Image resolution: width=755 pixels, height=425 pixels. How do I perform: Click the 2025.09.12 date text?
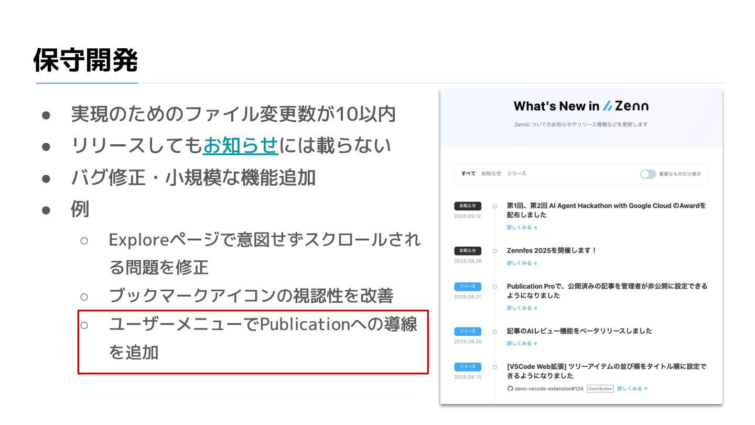(x=468, y=216)
